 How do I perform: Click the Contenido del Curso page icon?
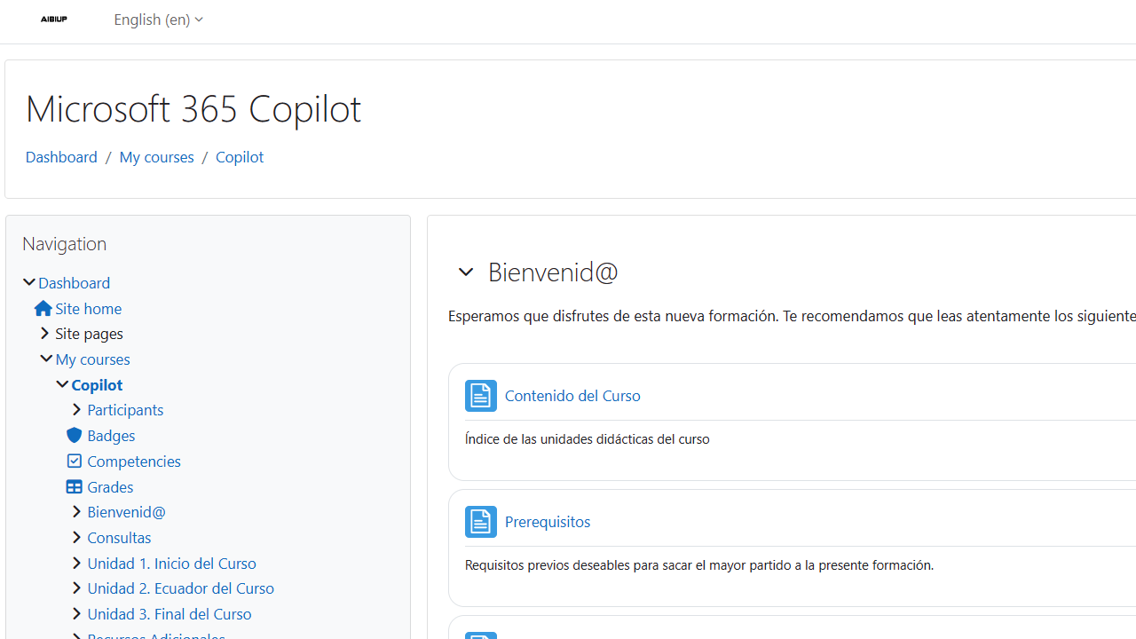[x=480, y=396]
